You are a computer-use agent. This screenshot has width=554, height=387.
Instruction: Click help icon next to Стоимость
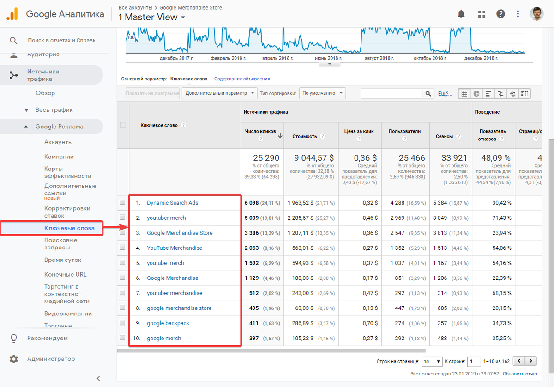322,136
